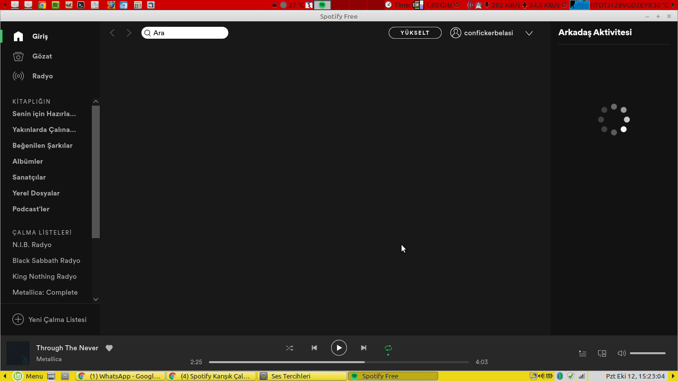Open the Metallica artist link

[49, 359]
